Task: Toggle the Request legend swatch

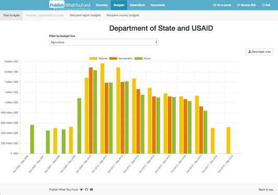Action: point(93,58)
